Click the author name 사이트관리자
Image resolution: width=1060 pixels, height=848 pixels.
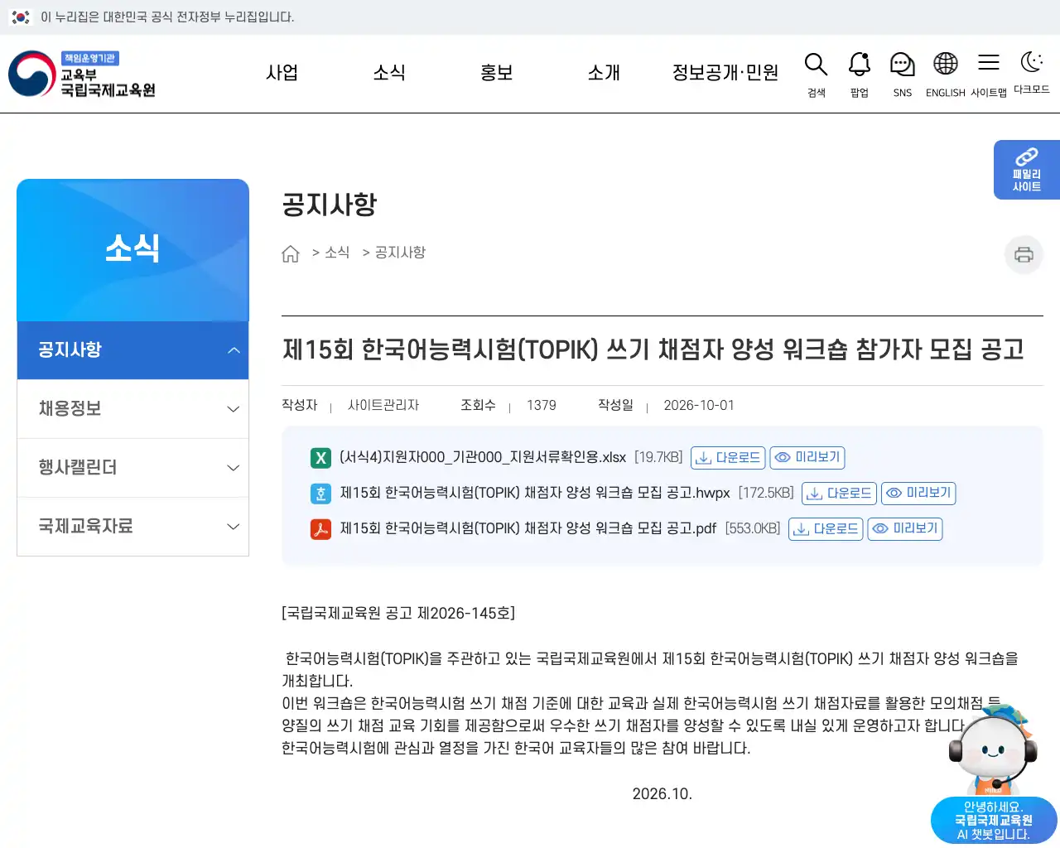click(x=383, y=406)
